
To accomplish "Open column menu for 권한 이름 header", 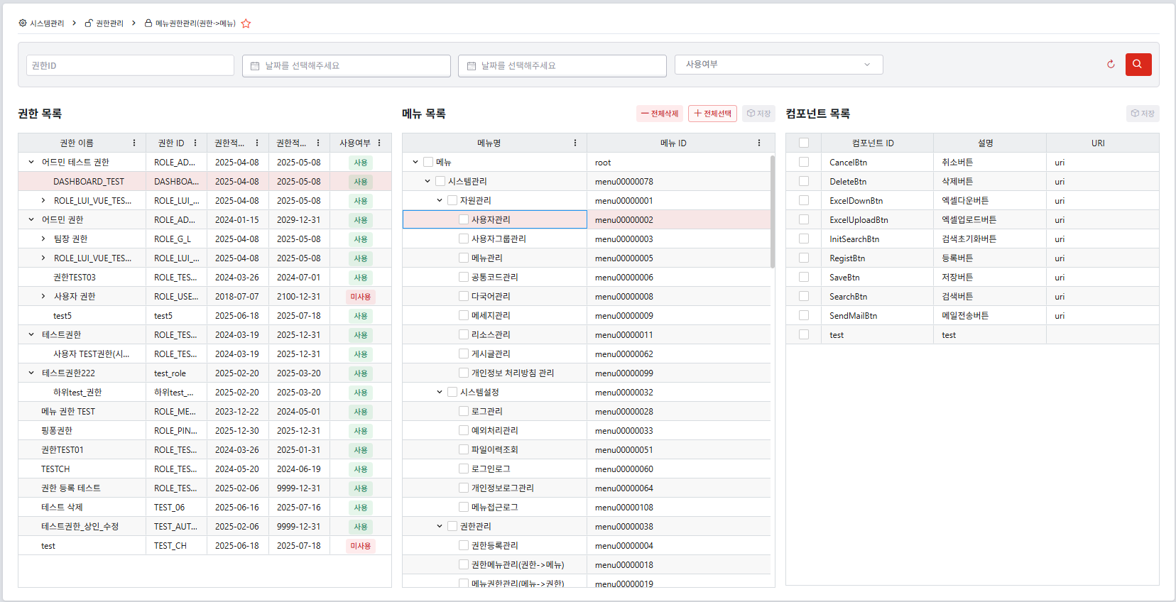I will click(x=134, y=143).
